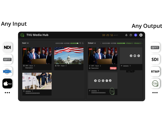Open the press conference thumbnail in the Output panel

[x=103, y=56]
